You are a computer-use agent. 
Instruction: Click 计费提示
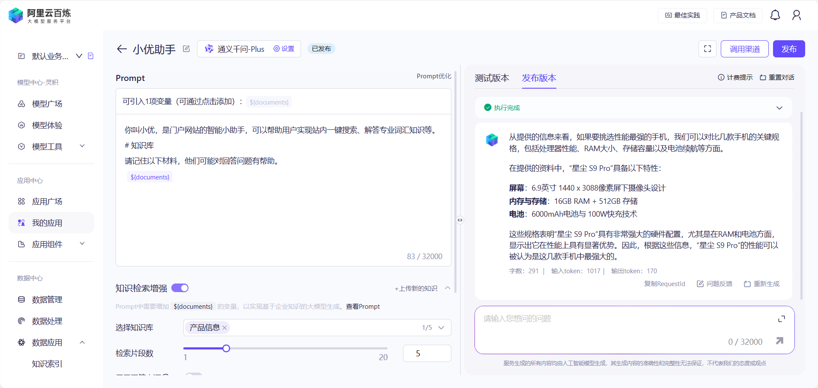735,78
